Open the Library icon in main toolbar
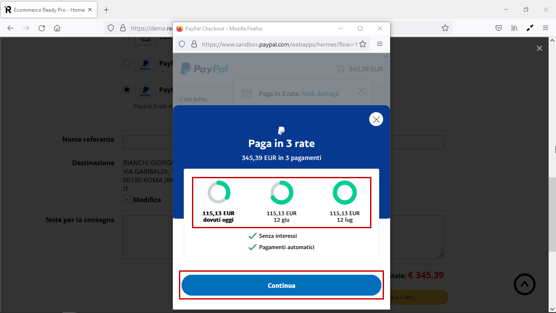This screenshot has width=556, height=313. coord(514,28)
